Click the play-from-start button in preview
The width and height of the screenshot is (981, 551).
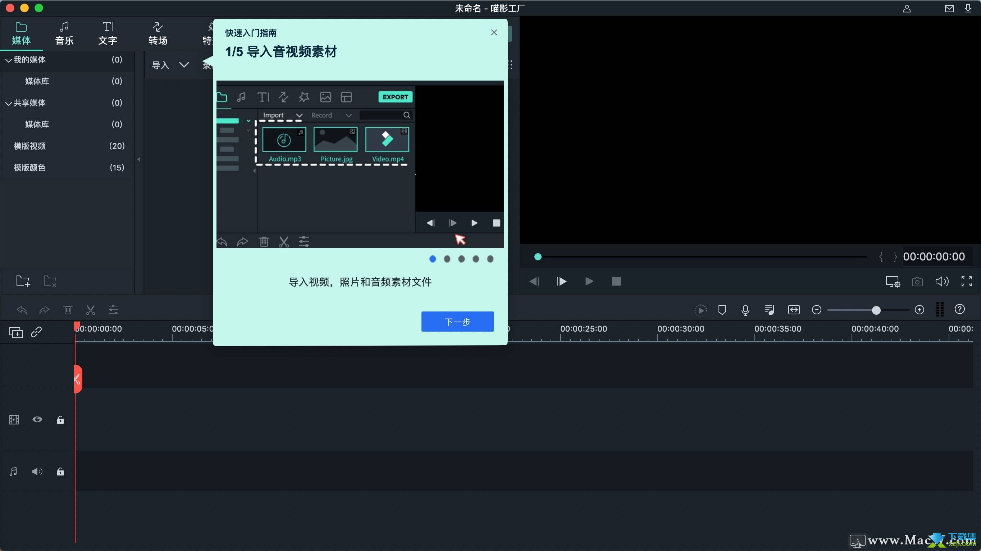click(x=561, y=281)
